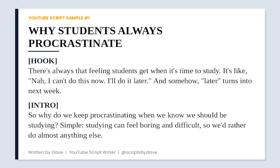Select the [INTRO] section heading

(x=43, y=105)
